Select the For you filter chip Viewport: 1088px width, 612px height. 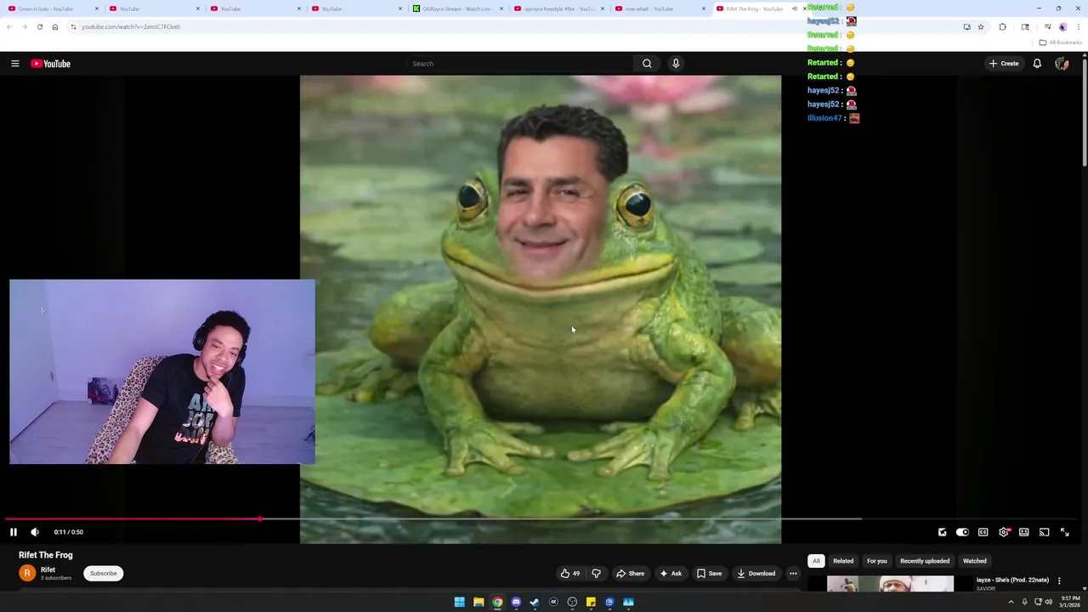point(876,561)
